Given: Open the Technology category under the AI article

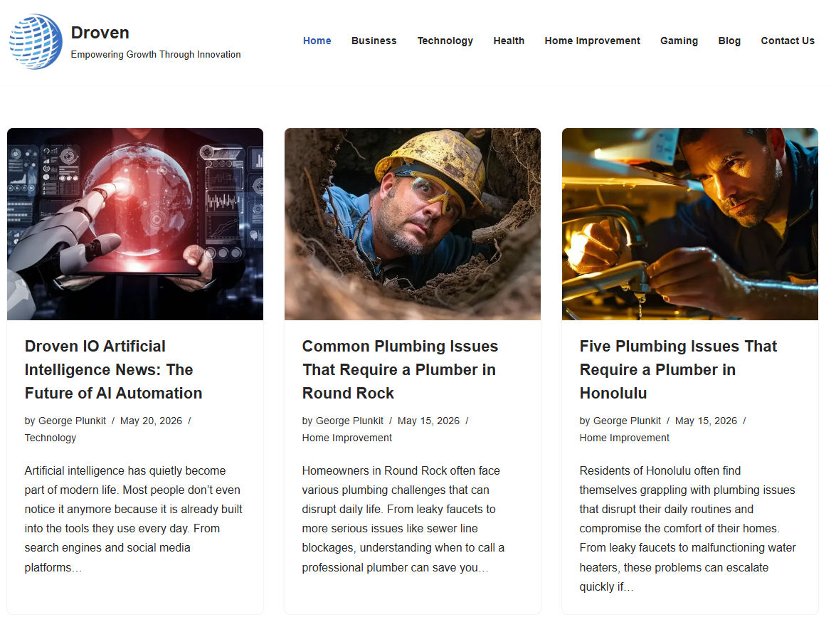Looking at the screenshot, I should [x=51, y=438].
